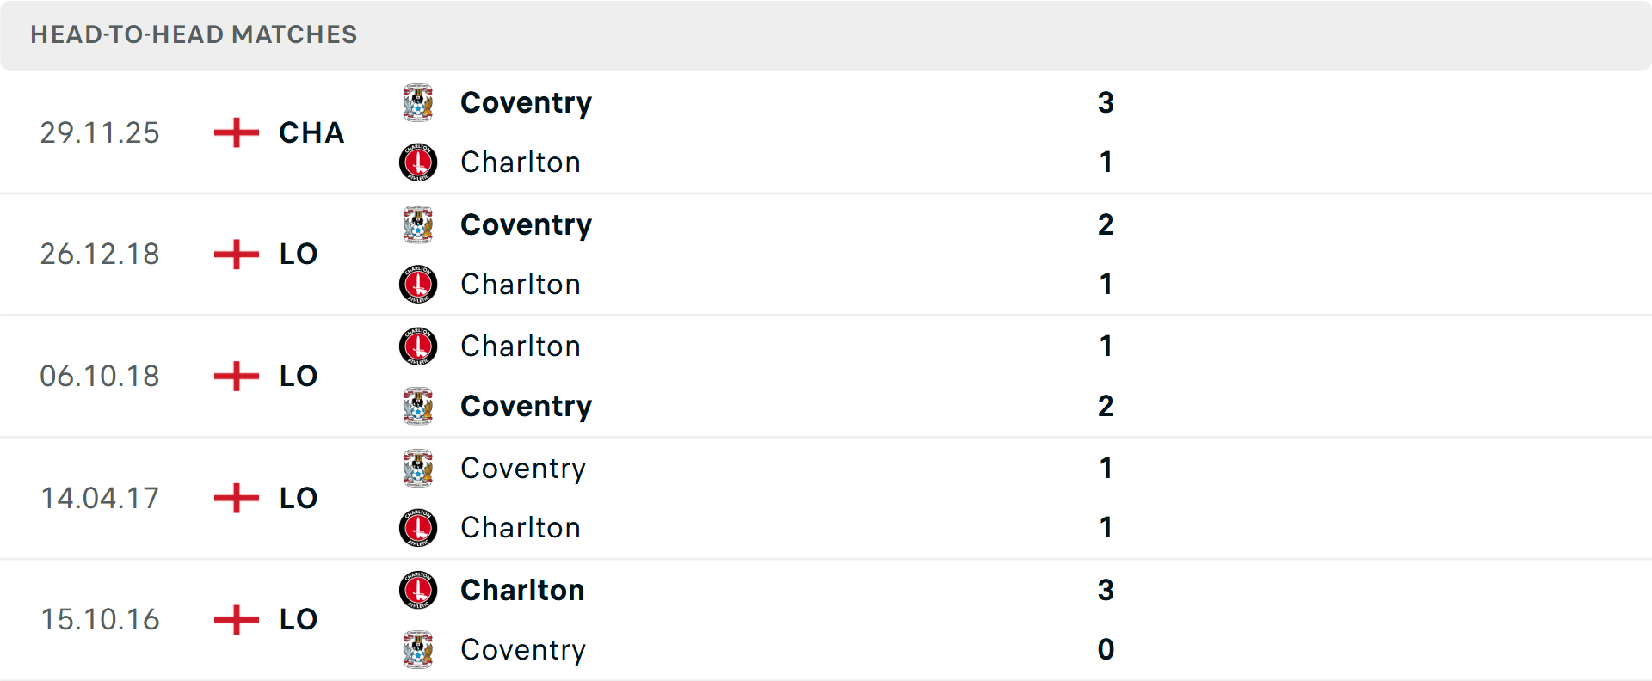Open the CHA league label
Viewport: 1652px width, 681px height.
tap(311, 132)
